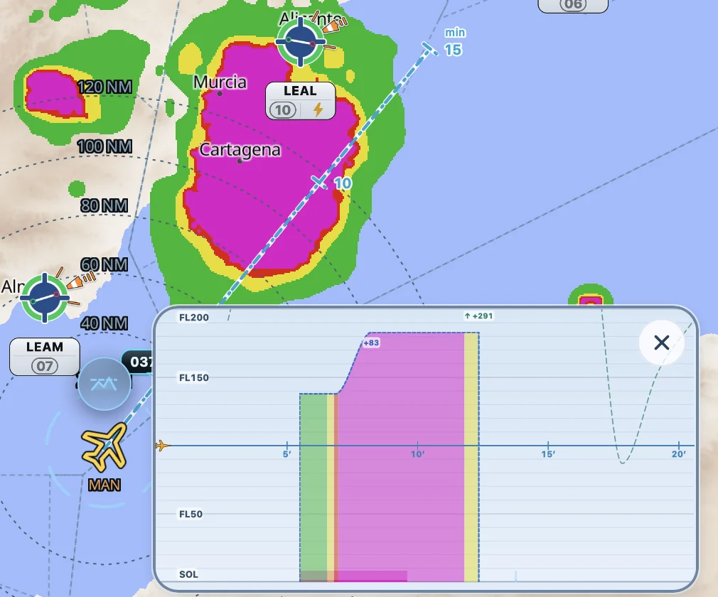Click the MAN label under aircraft
Screen dimensions: 718x597
coord(105,485)
